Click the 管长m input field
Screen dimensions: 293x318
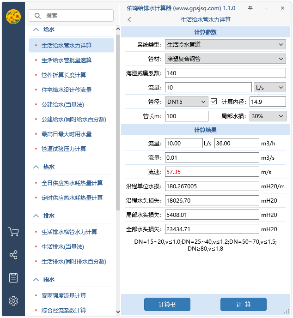187,116
